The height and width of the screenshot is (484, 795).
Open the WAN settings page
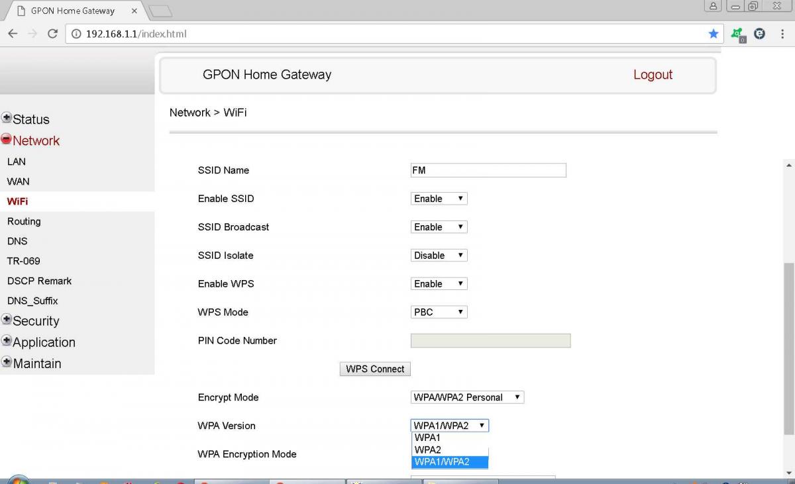(x=19, y=181)
